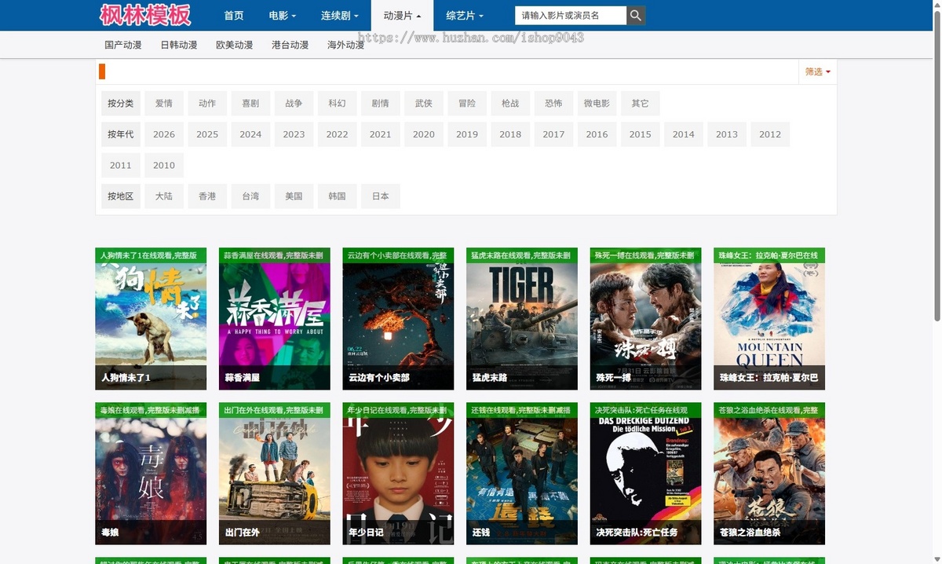Viewport: 942px width, 564px height.
Task: Open the 日韩动漫 sub-category
Action: point(179,45)
